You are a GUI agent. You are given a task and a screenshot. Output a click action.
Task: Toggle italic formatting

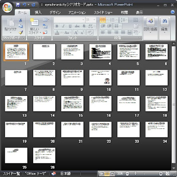[x=63, y=26]
